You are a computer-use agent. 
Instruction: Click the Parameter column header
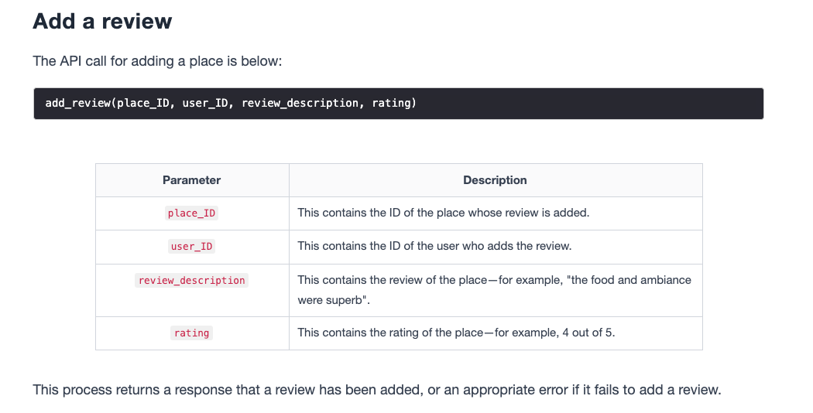(x=191, y=179)
